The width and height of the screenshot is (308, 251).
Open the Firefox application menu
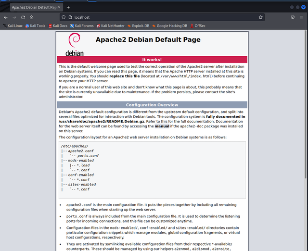click(302, 17)
